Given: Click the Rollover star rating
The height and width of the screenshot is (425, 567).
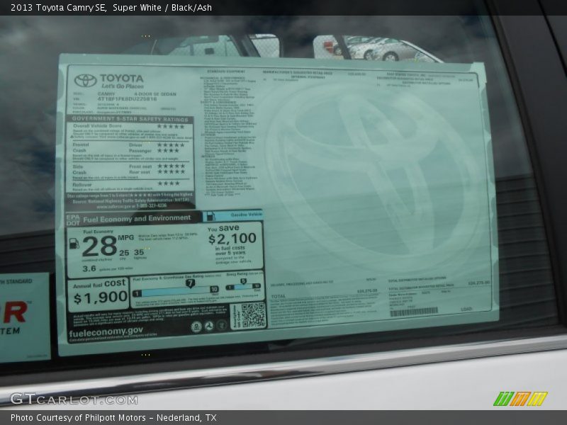Looking at the screenshot, I should (x=169, y=183).
